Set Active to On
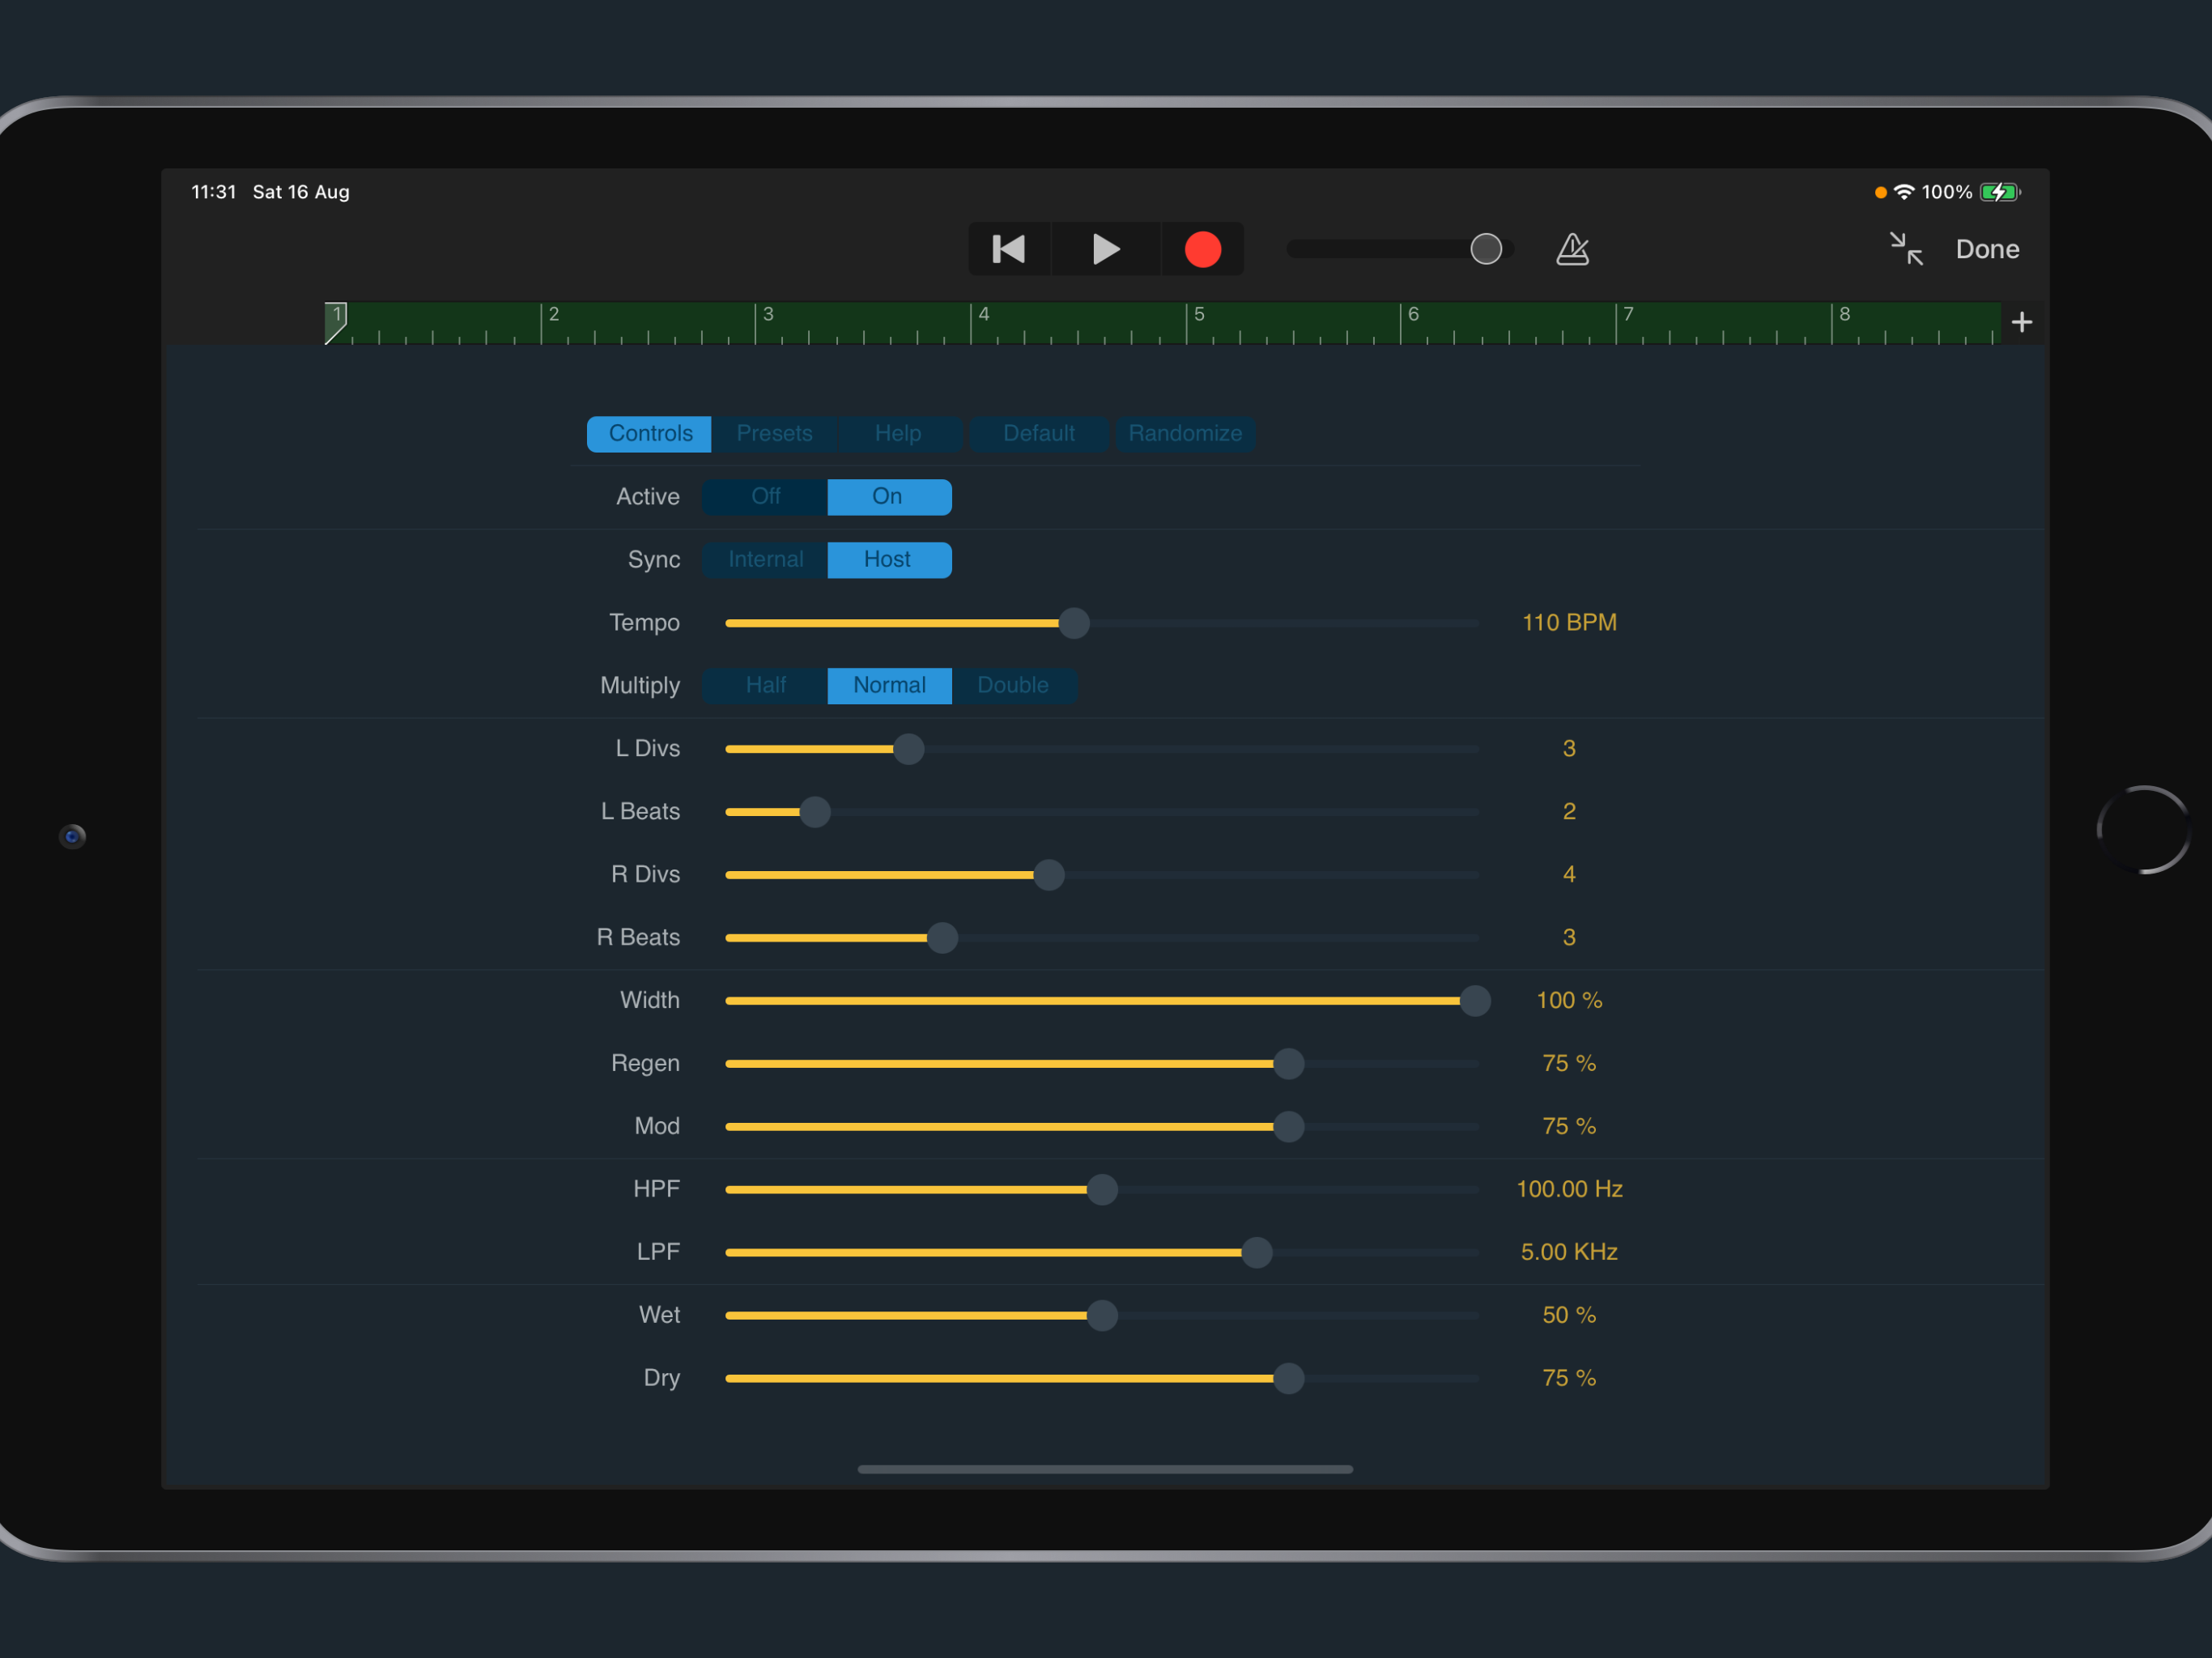Viewport: 2212px width, 1658px height. pyautogui.click(x=888, y=496)
